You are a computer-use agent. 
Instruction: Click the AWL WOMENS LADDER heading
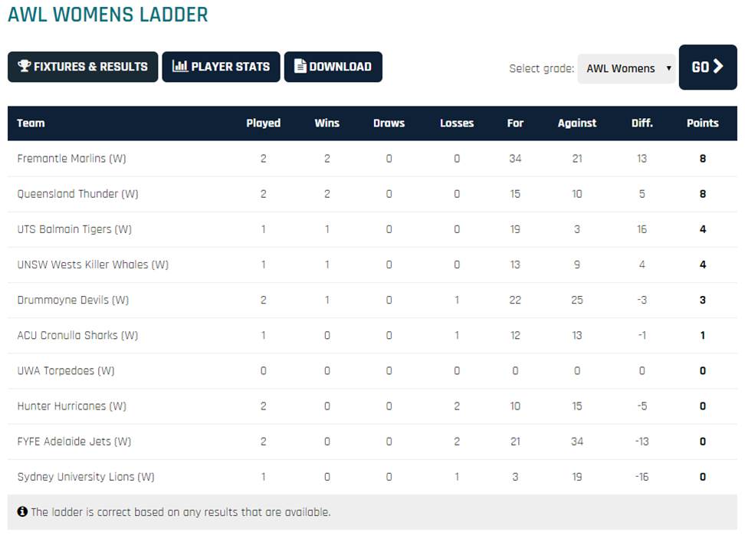click(x=108, y=15)
